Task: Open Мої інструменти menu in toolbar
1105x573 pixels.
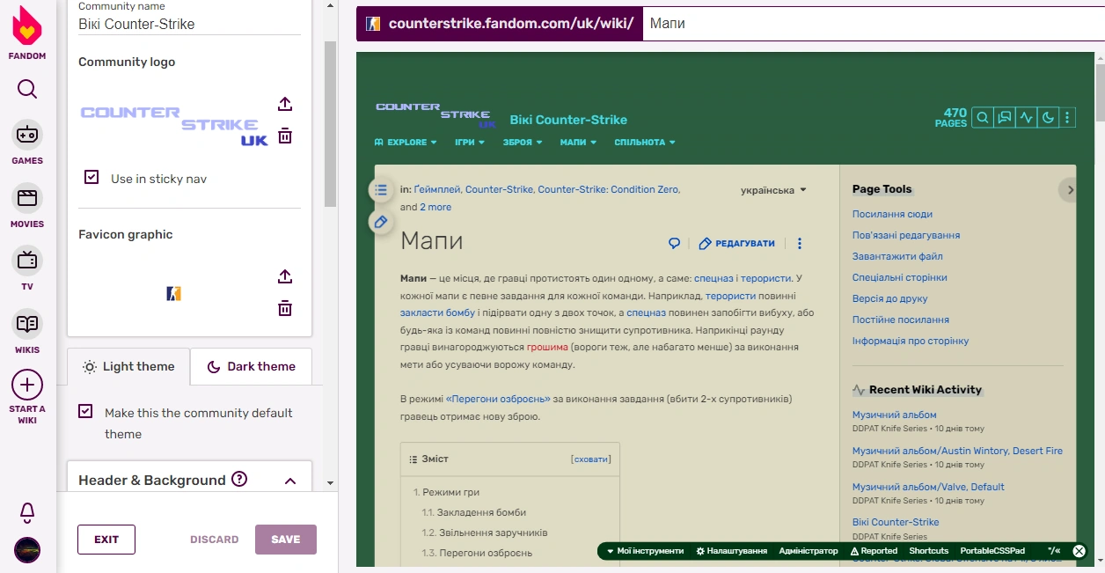Action: tap(645, 551)
